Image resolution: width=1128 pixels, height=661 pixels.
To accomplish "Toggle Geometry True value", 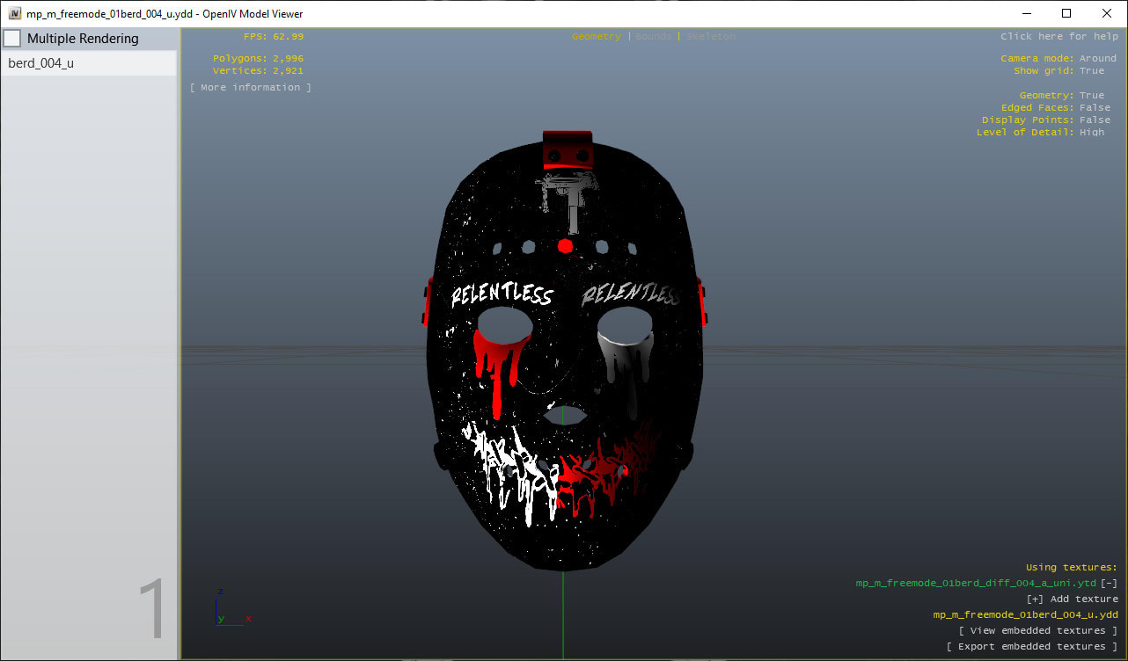I will tap(1091, 95).
